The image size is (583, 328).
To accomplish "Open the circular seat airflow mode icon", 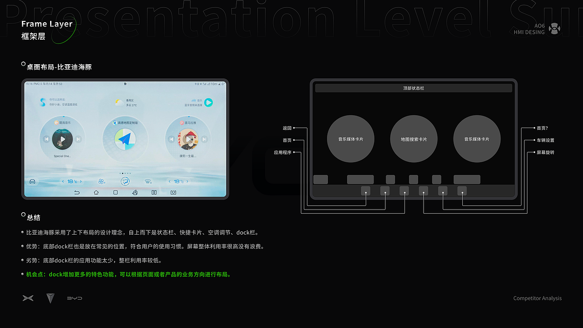I will [125, 181].
